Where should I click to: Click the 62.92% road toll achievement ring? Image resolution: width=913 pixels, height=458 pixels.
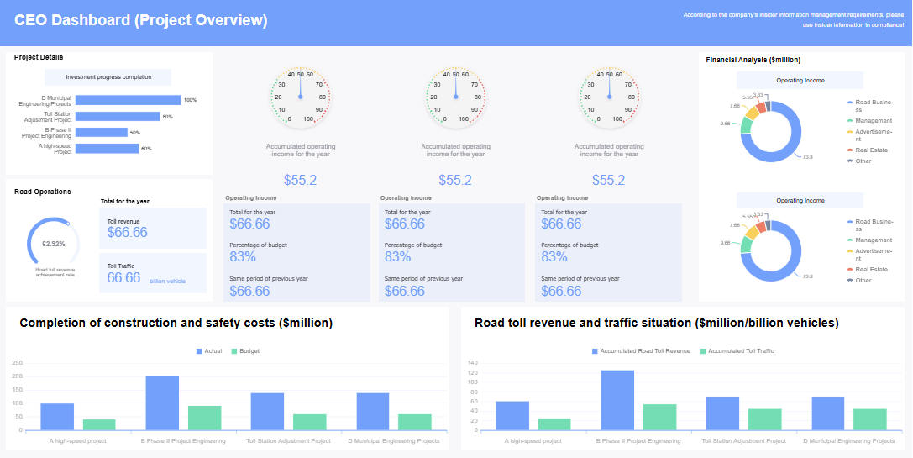point(54,243)
